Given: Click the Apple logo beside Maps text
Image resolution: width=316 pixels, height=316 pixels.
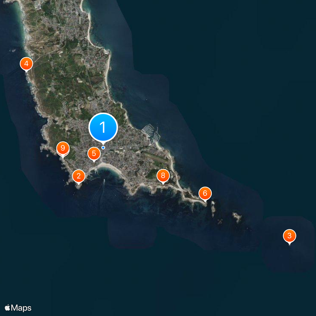Looking at the screenshot, I should pyautogui.click(x=8, y=308).
